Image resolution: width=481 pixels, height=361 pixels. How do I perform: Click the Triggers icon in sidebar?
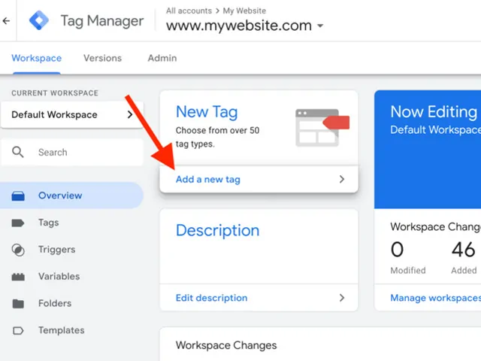click(19, 250)
